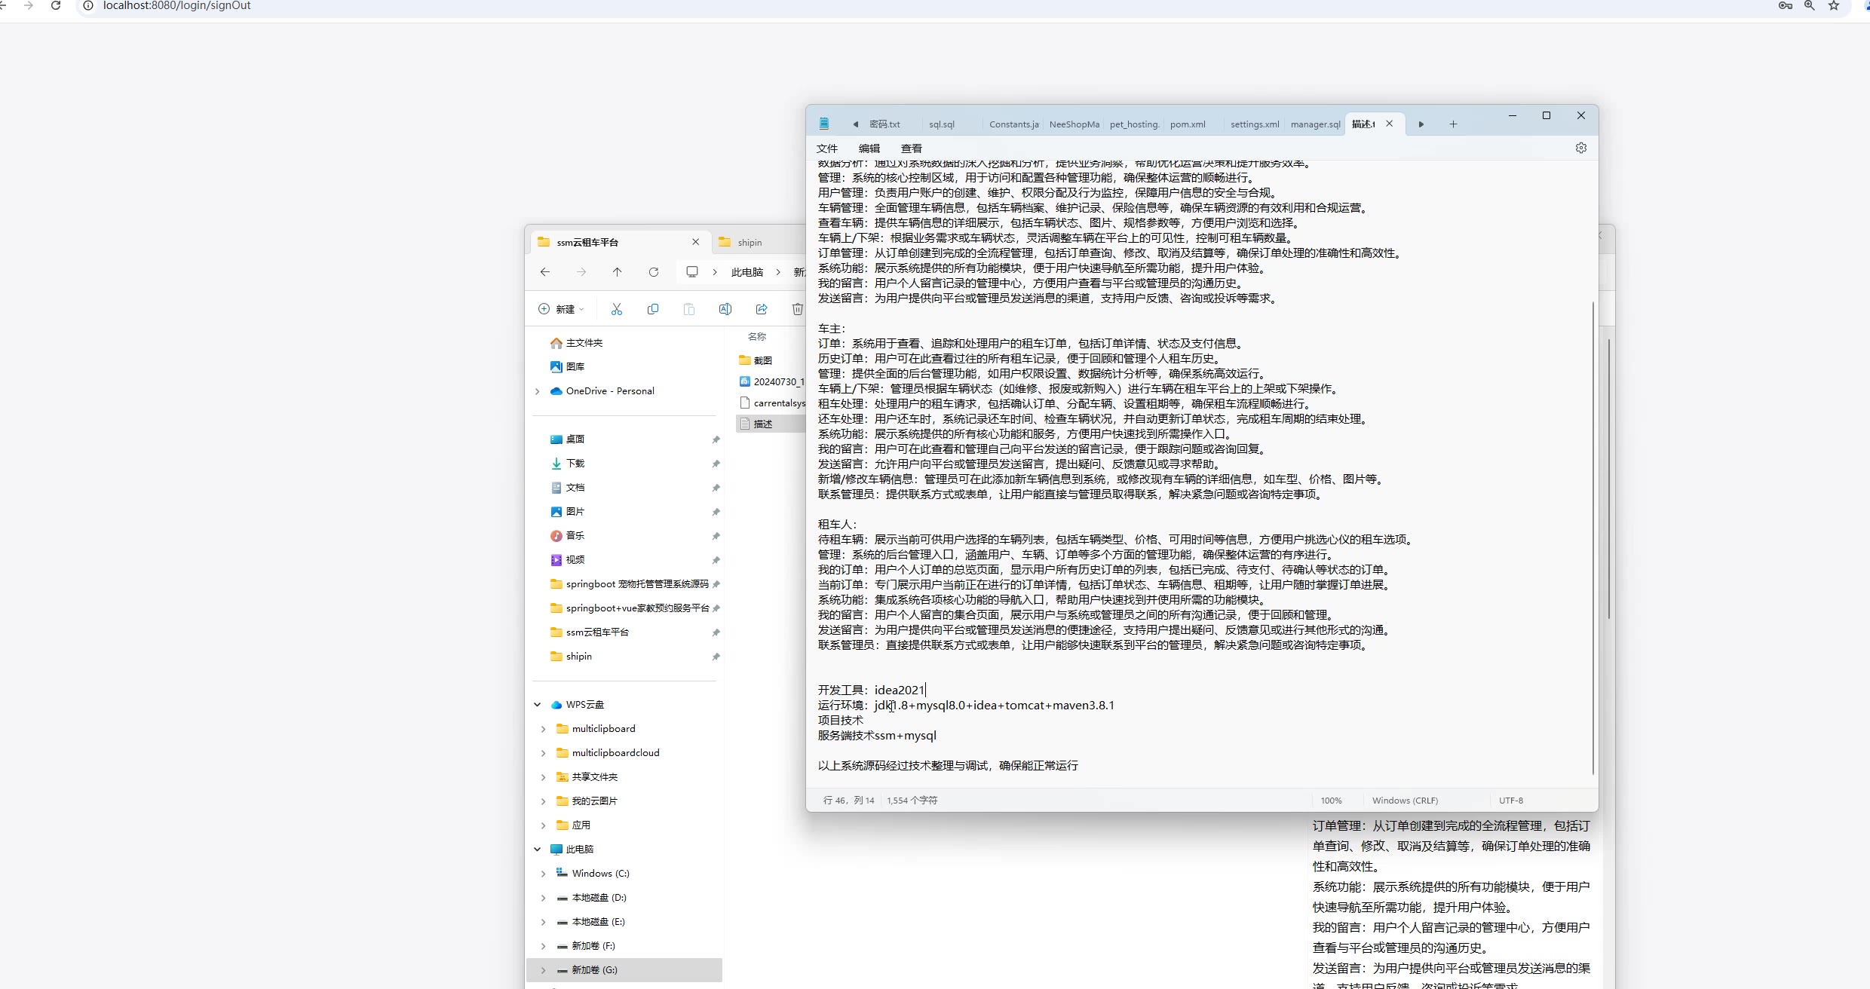This screenshot has width=1870, height=989.
Task: Click the UTF-8 encoding status entry
Action: tap(1511, 801)
